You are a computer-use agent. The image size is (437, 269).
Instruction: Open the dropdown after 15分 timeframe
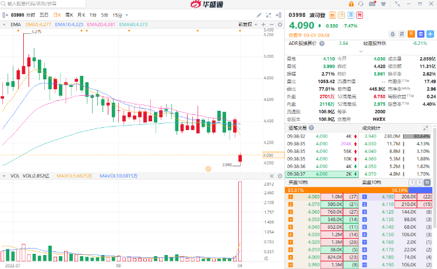point(127,15)
